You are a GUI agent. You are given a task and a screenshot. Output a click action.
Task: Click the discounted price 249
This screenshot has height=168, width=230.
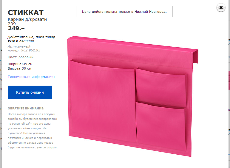16,28
